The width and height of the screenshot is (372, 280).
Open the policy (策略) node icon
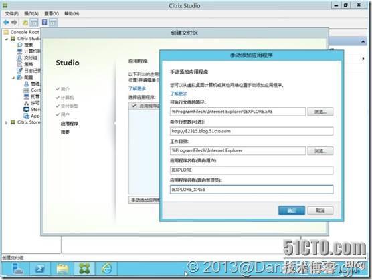(x=19, y=64)
